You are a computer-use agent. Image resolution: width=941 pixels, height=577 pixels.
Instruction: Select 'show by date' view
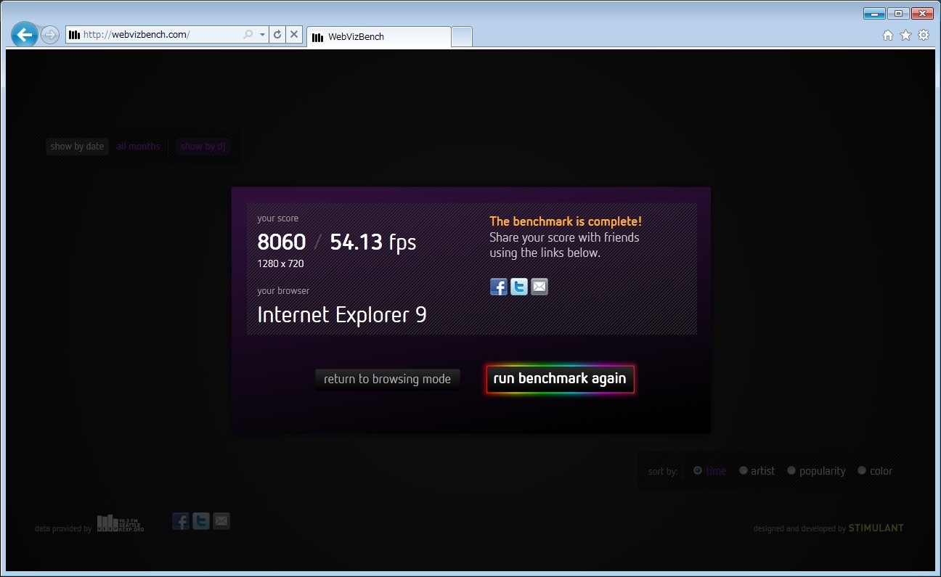[77, 147]
